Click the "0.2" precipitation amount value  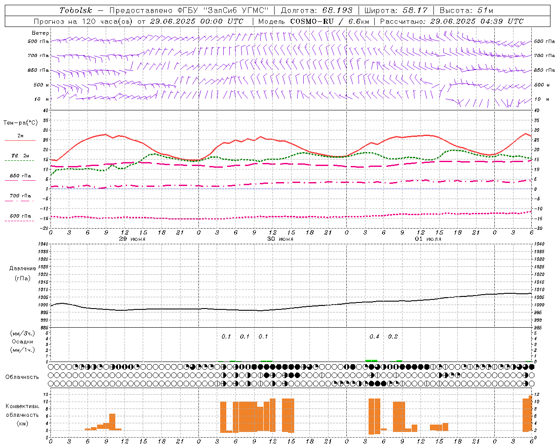(393, 337)
